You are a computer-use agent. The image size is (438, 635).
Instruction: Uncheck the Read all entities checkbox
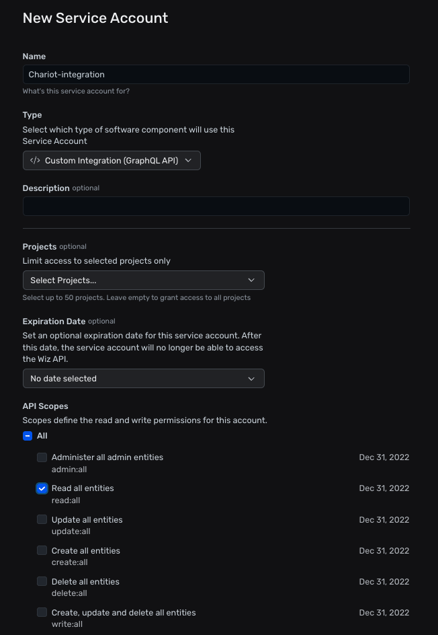pos(42,488)
